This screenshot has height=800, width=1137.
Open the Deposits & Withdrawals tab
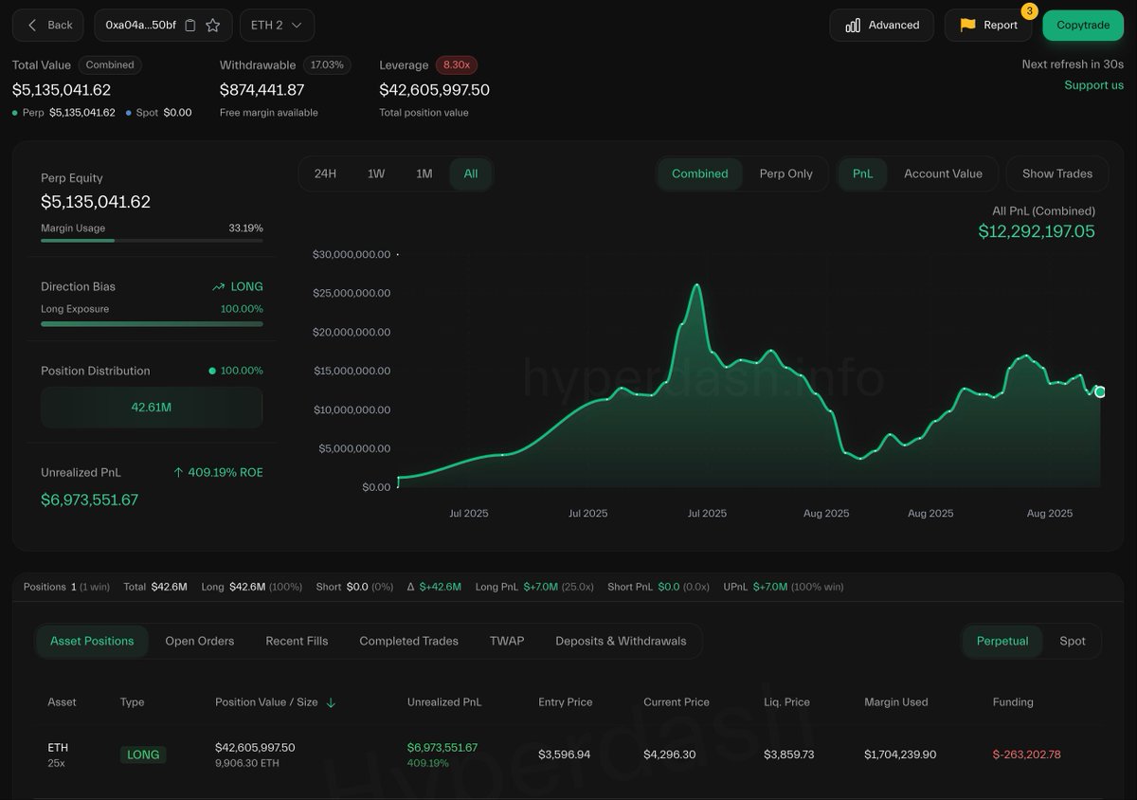point(621,641)
